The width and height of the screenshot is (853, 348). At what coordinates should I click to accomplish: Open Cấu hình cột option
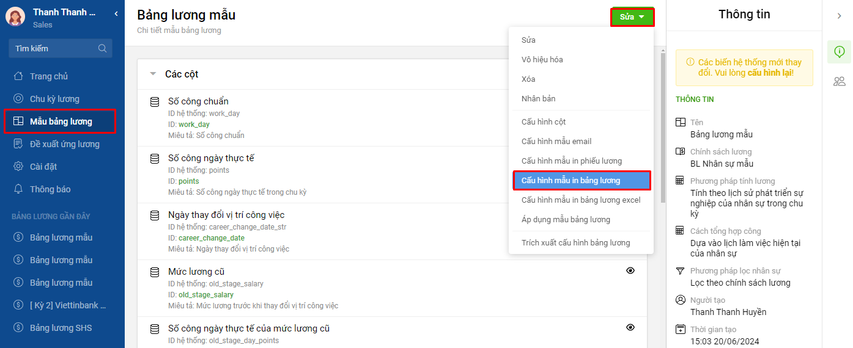click(x=581, y=122)
